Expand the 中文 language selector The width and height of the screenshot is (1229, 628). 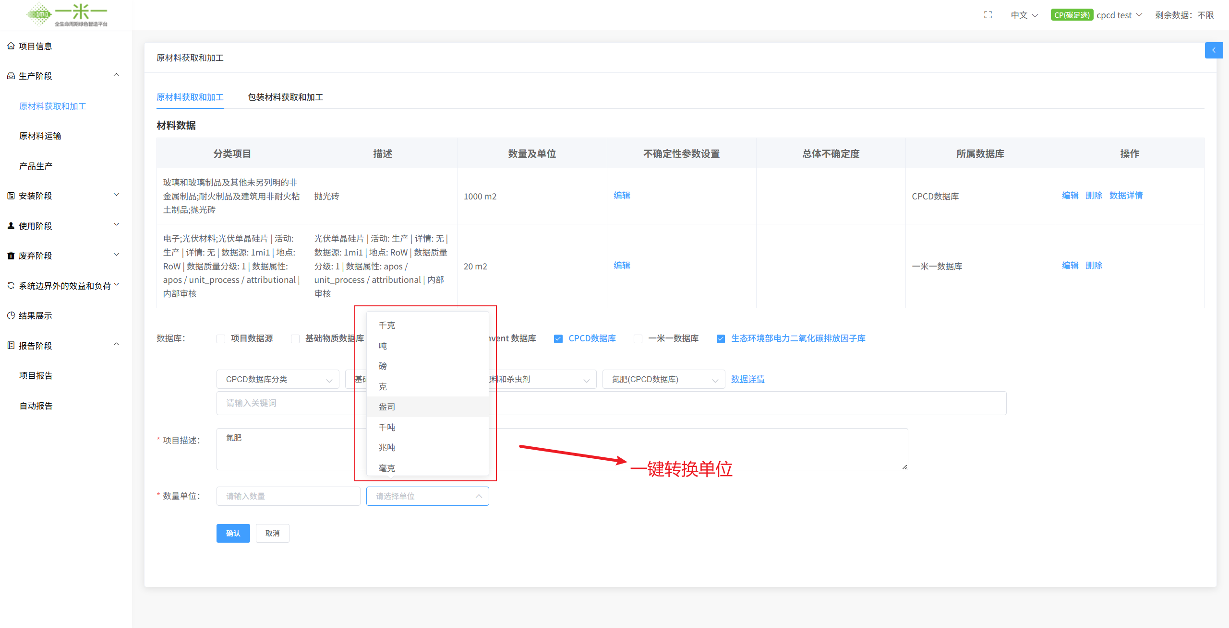click(1024, 15)
